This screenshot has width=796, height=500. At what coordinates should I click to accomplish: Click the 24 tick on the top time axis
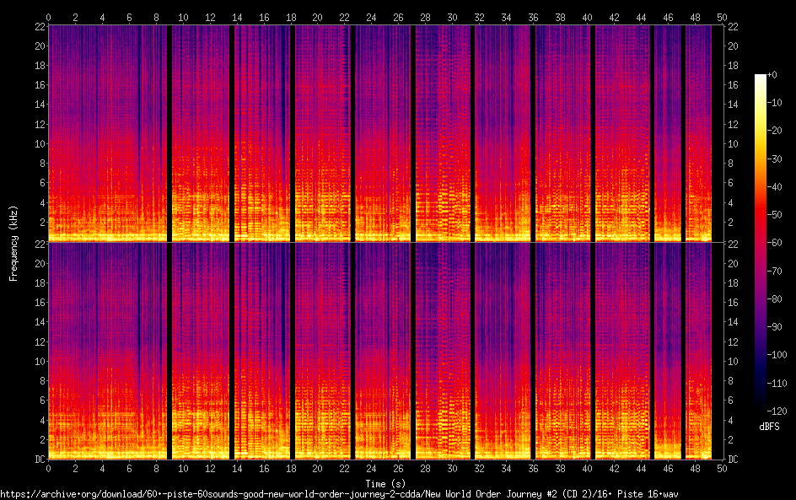(370, 17)
